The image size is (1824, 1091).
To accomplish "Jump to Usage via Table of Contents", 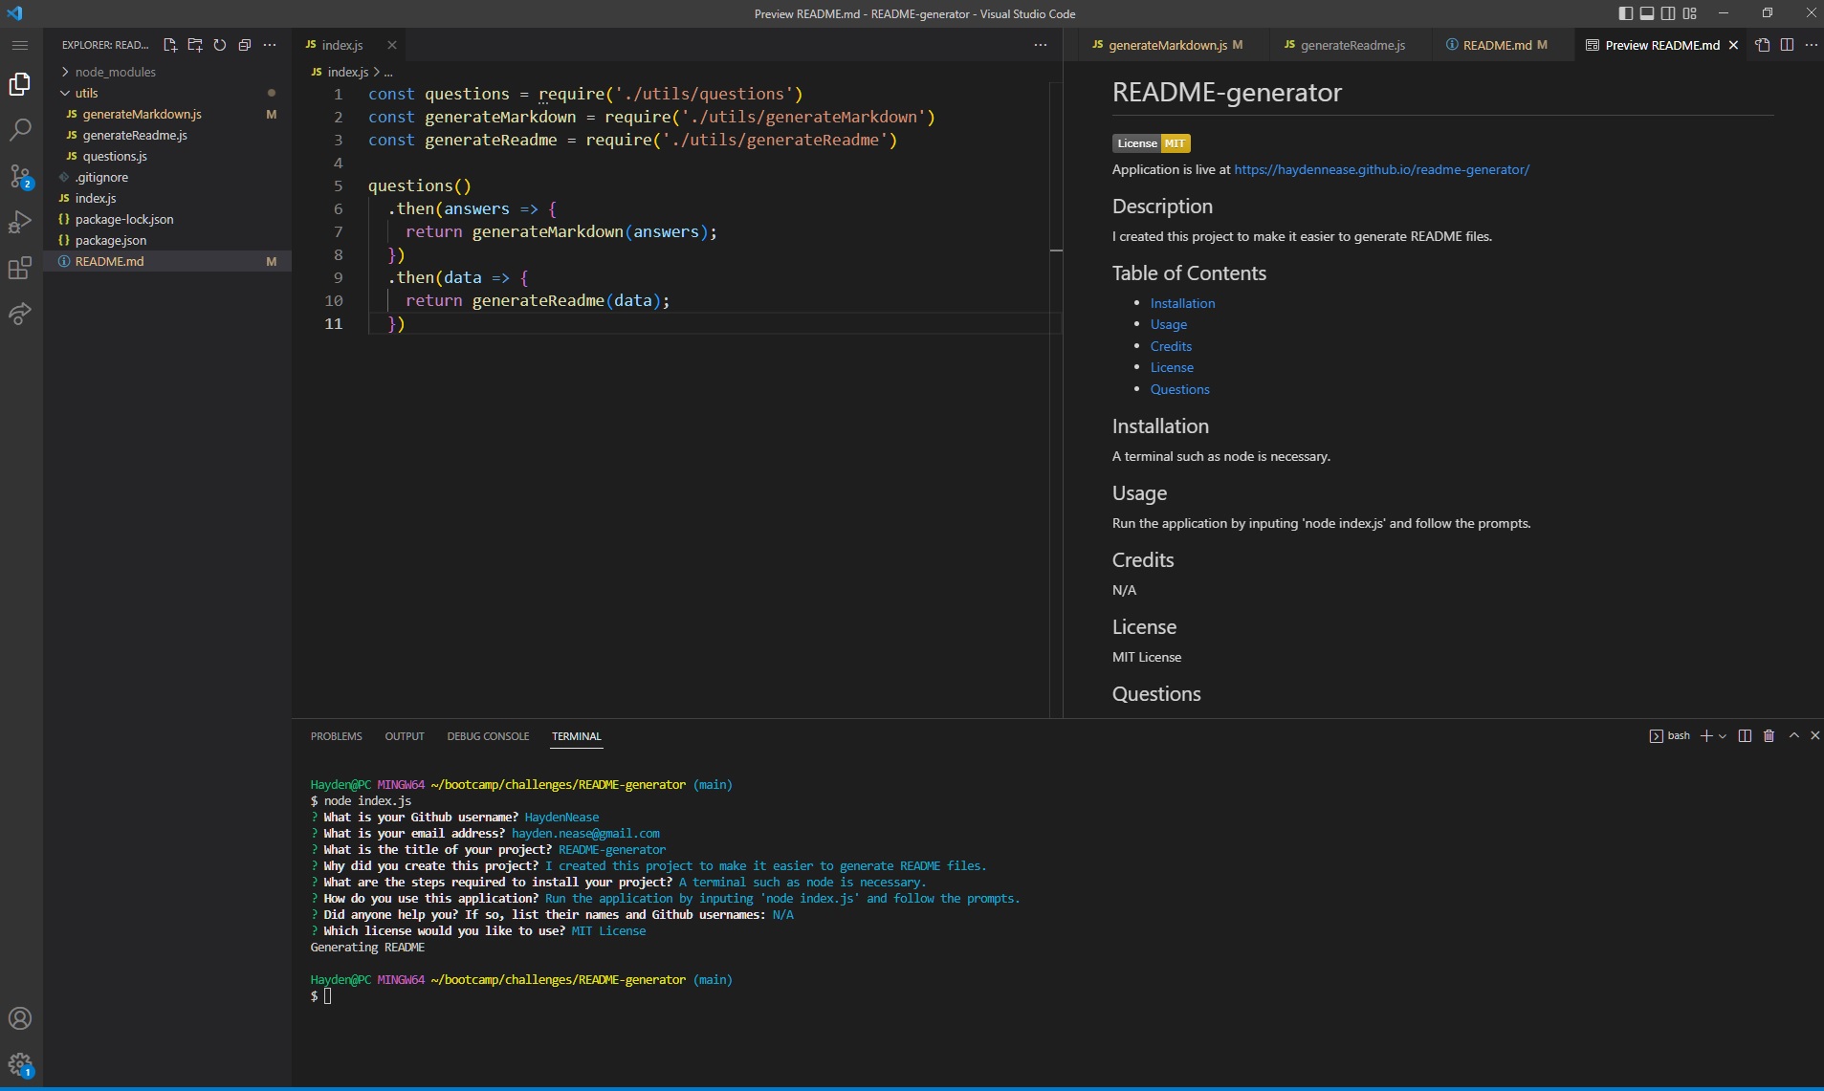I will point(1167,324).
